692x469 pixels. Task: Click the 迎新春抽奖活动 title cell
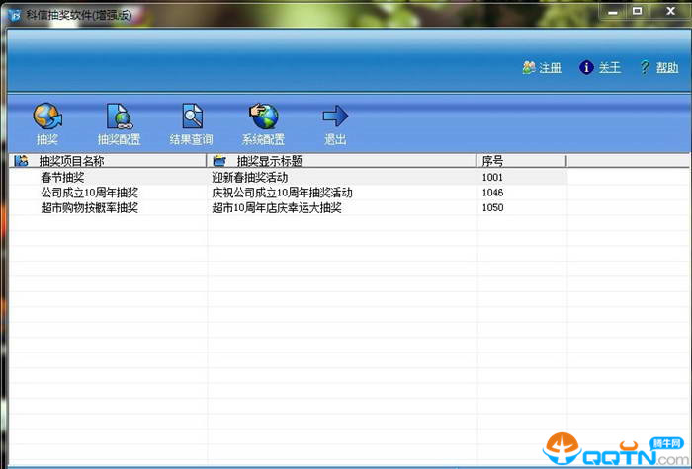point(250,177)
